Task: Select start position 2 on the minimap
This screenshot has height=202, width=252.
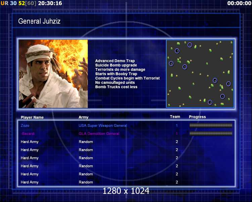Action: pyautogui.click(x=210, y=102)
